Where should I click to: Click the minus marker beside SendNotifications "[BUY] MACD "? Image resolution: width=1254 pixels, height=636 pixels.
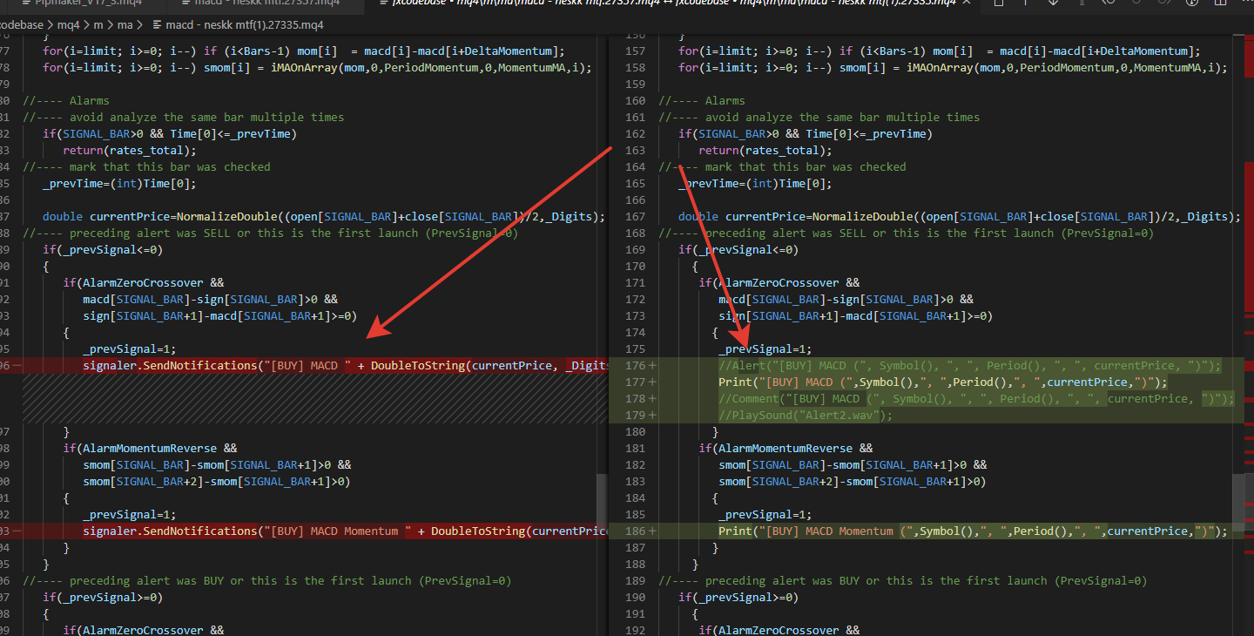17,366
